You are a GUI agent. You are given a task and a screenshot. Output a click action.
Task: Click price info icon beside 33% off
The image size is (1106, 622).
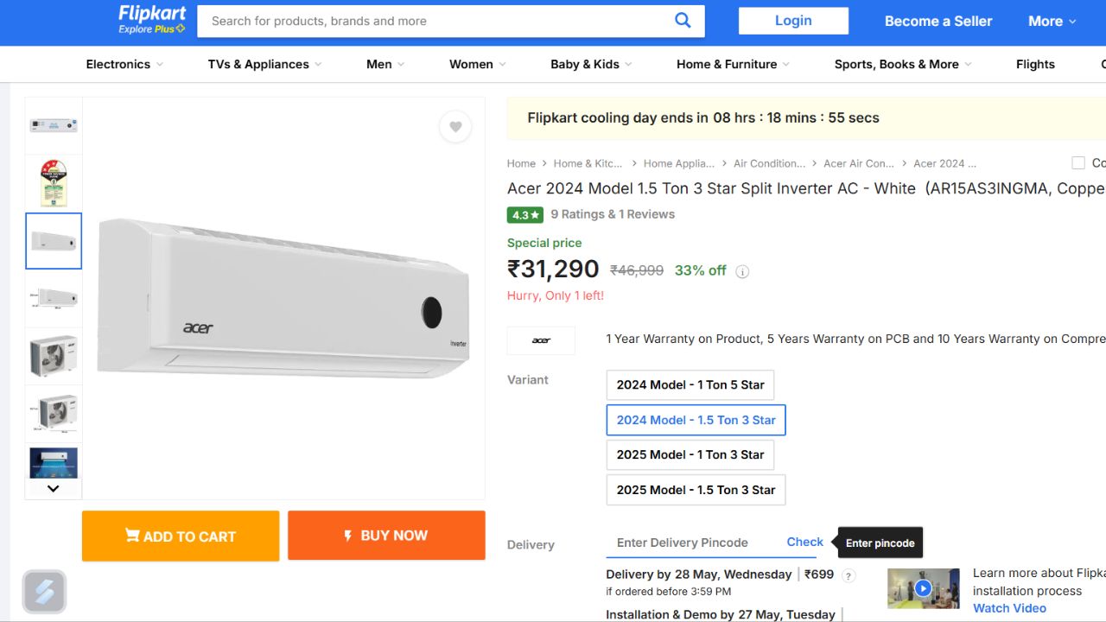coord(742,271)
